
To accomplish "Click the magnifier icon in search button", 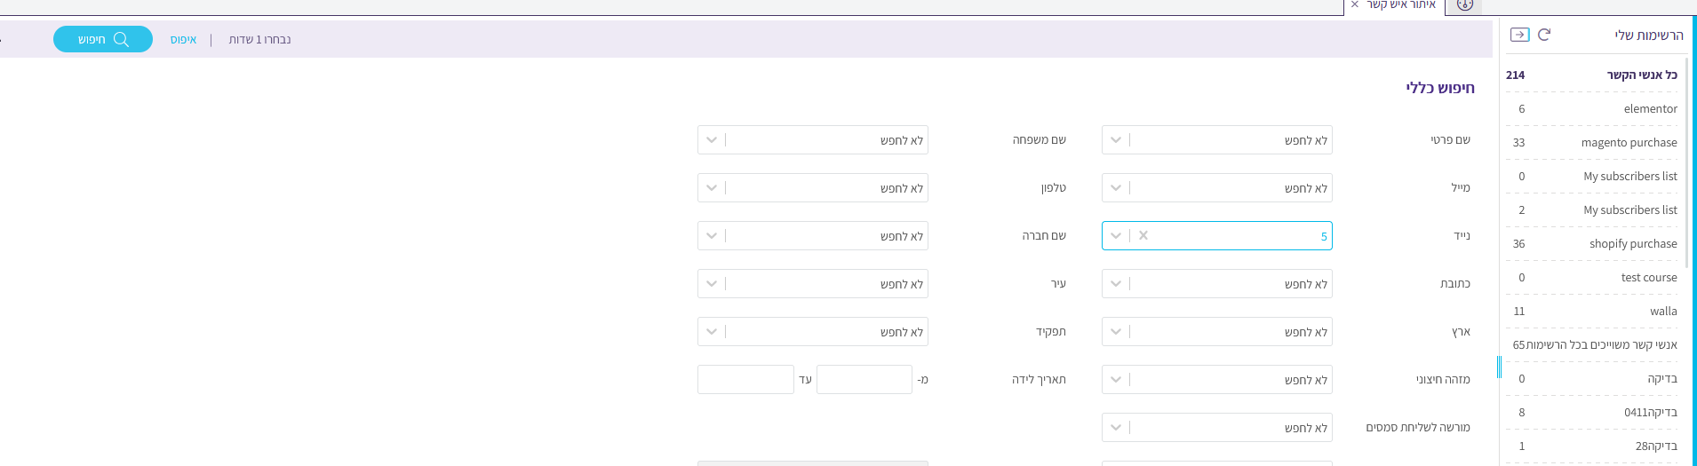I will click(122, 40).
